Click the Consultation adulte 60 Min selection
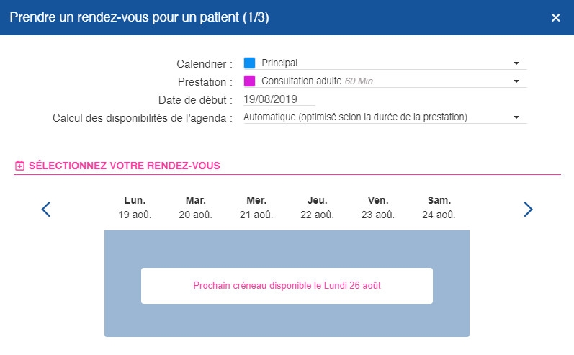 click(317, 81)
